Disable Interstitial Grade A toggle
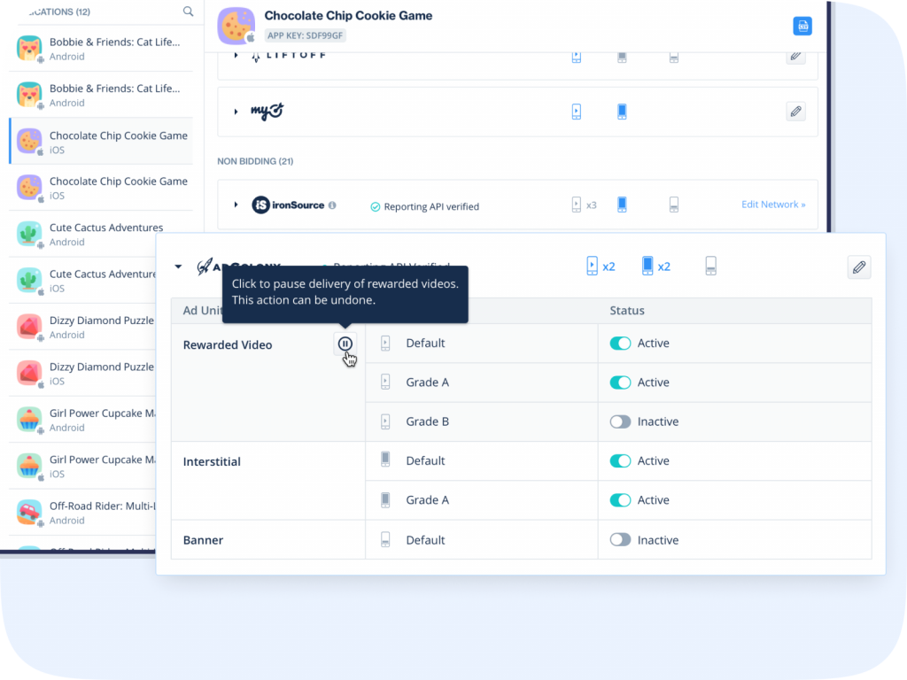Image resolution: width=907 pixels, height=680 pixels. point(620,500)
